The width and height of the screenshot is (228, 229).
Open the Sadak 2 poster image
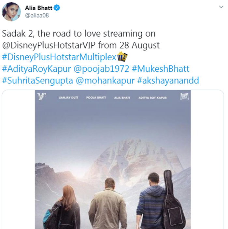(113, 163)
